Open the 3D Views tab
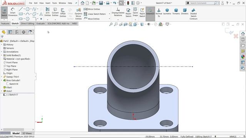The width and height of the screenshot is (246, 138). (27, 133)
